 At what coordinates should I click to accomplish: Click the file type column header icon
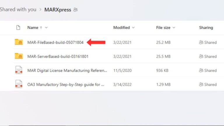[x=18, y=28]
